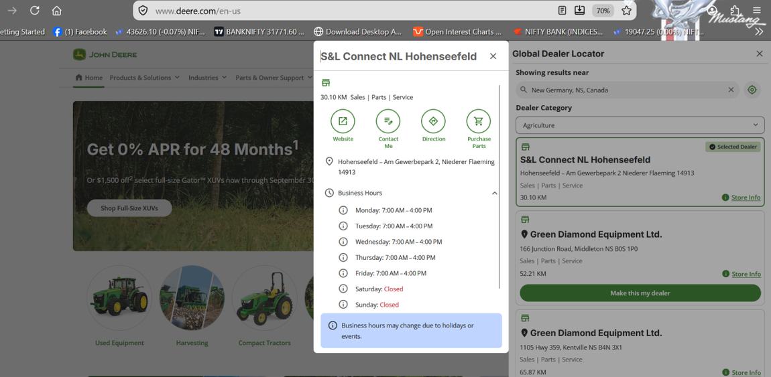The height and width of the screenshot is (377, 771).
Task: Select Harvesting category thumbnail
Action: tap(192, 298)
